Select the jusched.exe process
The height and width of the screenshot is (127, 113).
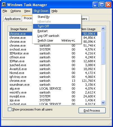click(53, 65)
